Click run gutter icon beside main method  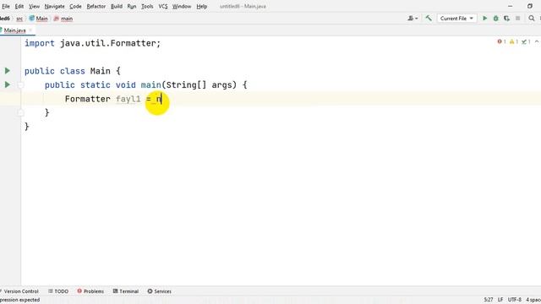(x=8, y=84)
